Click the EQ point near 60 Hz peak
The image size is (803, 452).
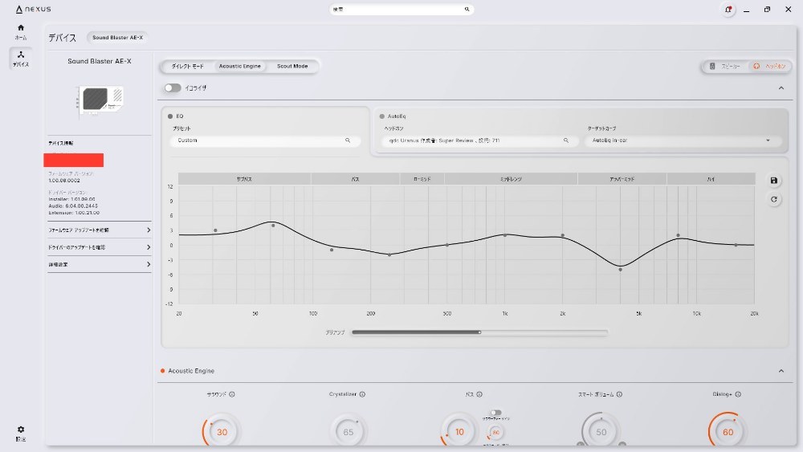click(x=274, y=226)
